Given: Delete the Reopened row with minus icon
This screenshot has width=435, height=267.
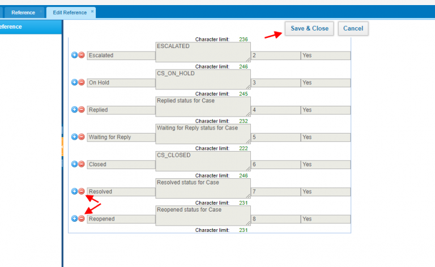Looking at the screenshot, I should click(82, 218).
